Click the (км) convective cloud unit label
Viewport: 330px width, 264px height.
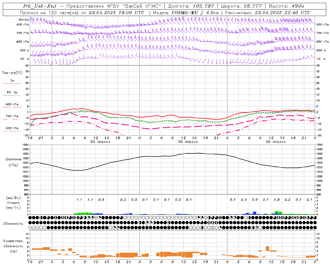[13, 251]
